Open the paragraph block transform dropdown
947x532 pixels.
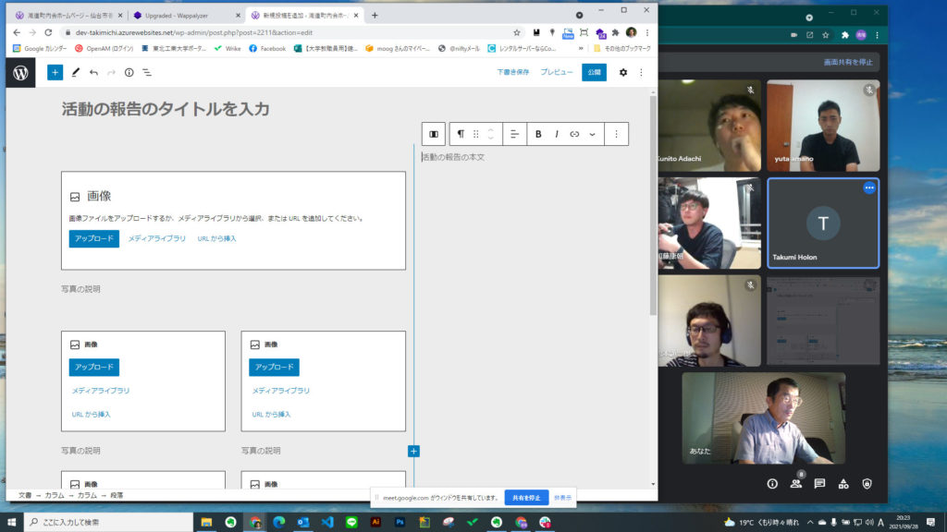[461, 134]
